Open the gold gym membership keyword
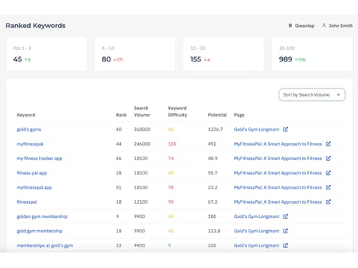 [39, 231]
